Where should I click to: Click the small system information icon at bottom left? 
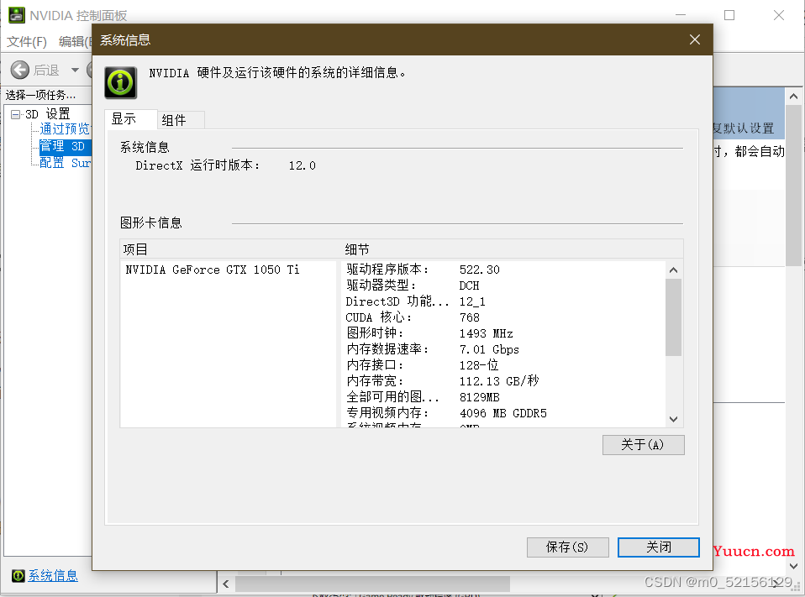[18, 575]
